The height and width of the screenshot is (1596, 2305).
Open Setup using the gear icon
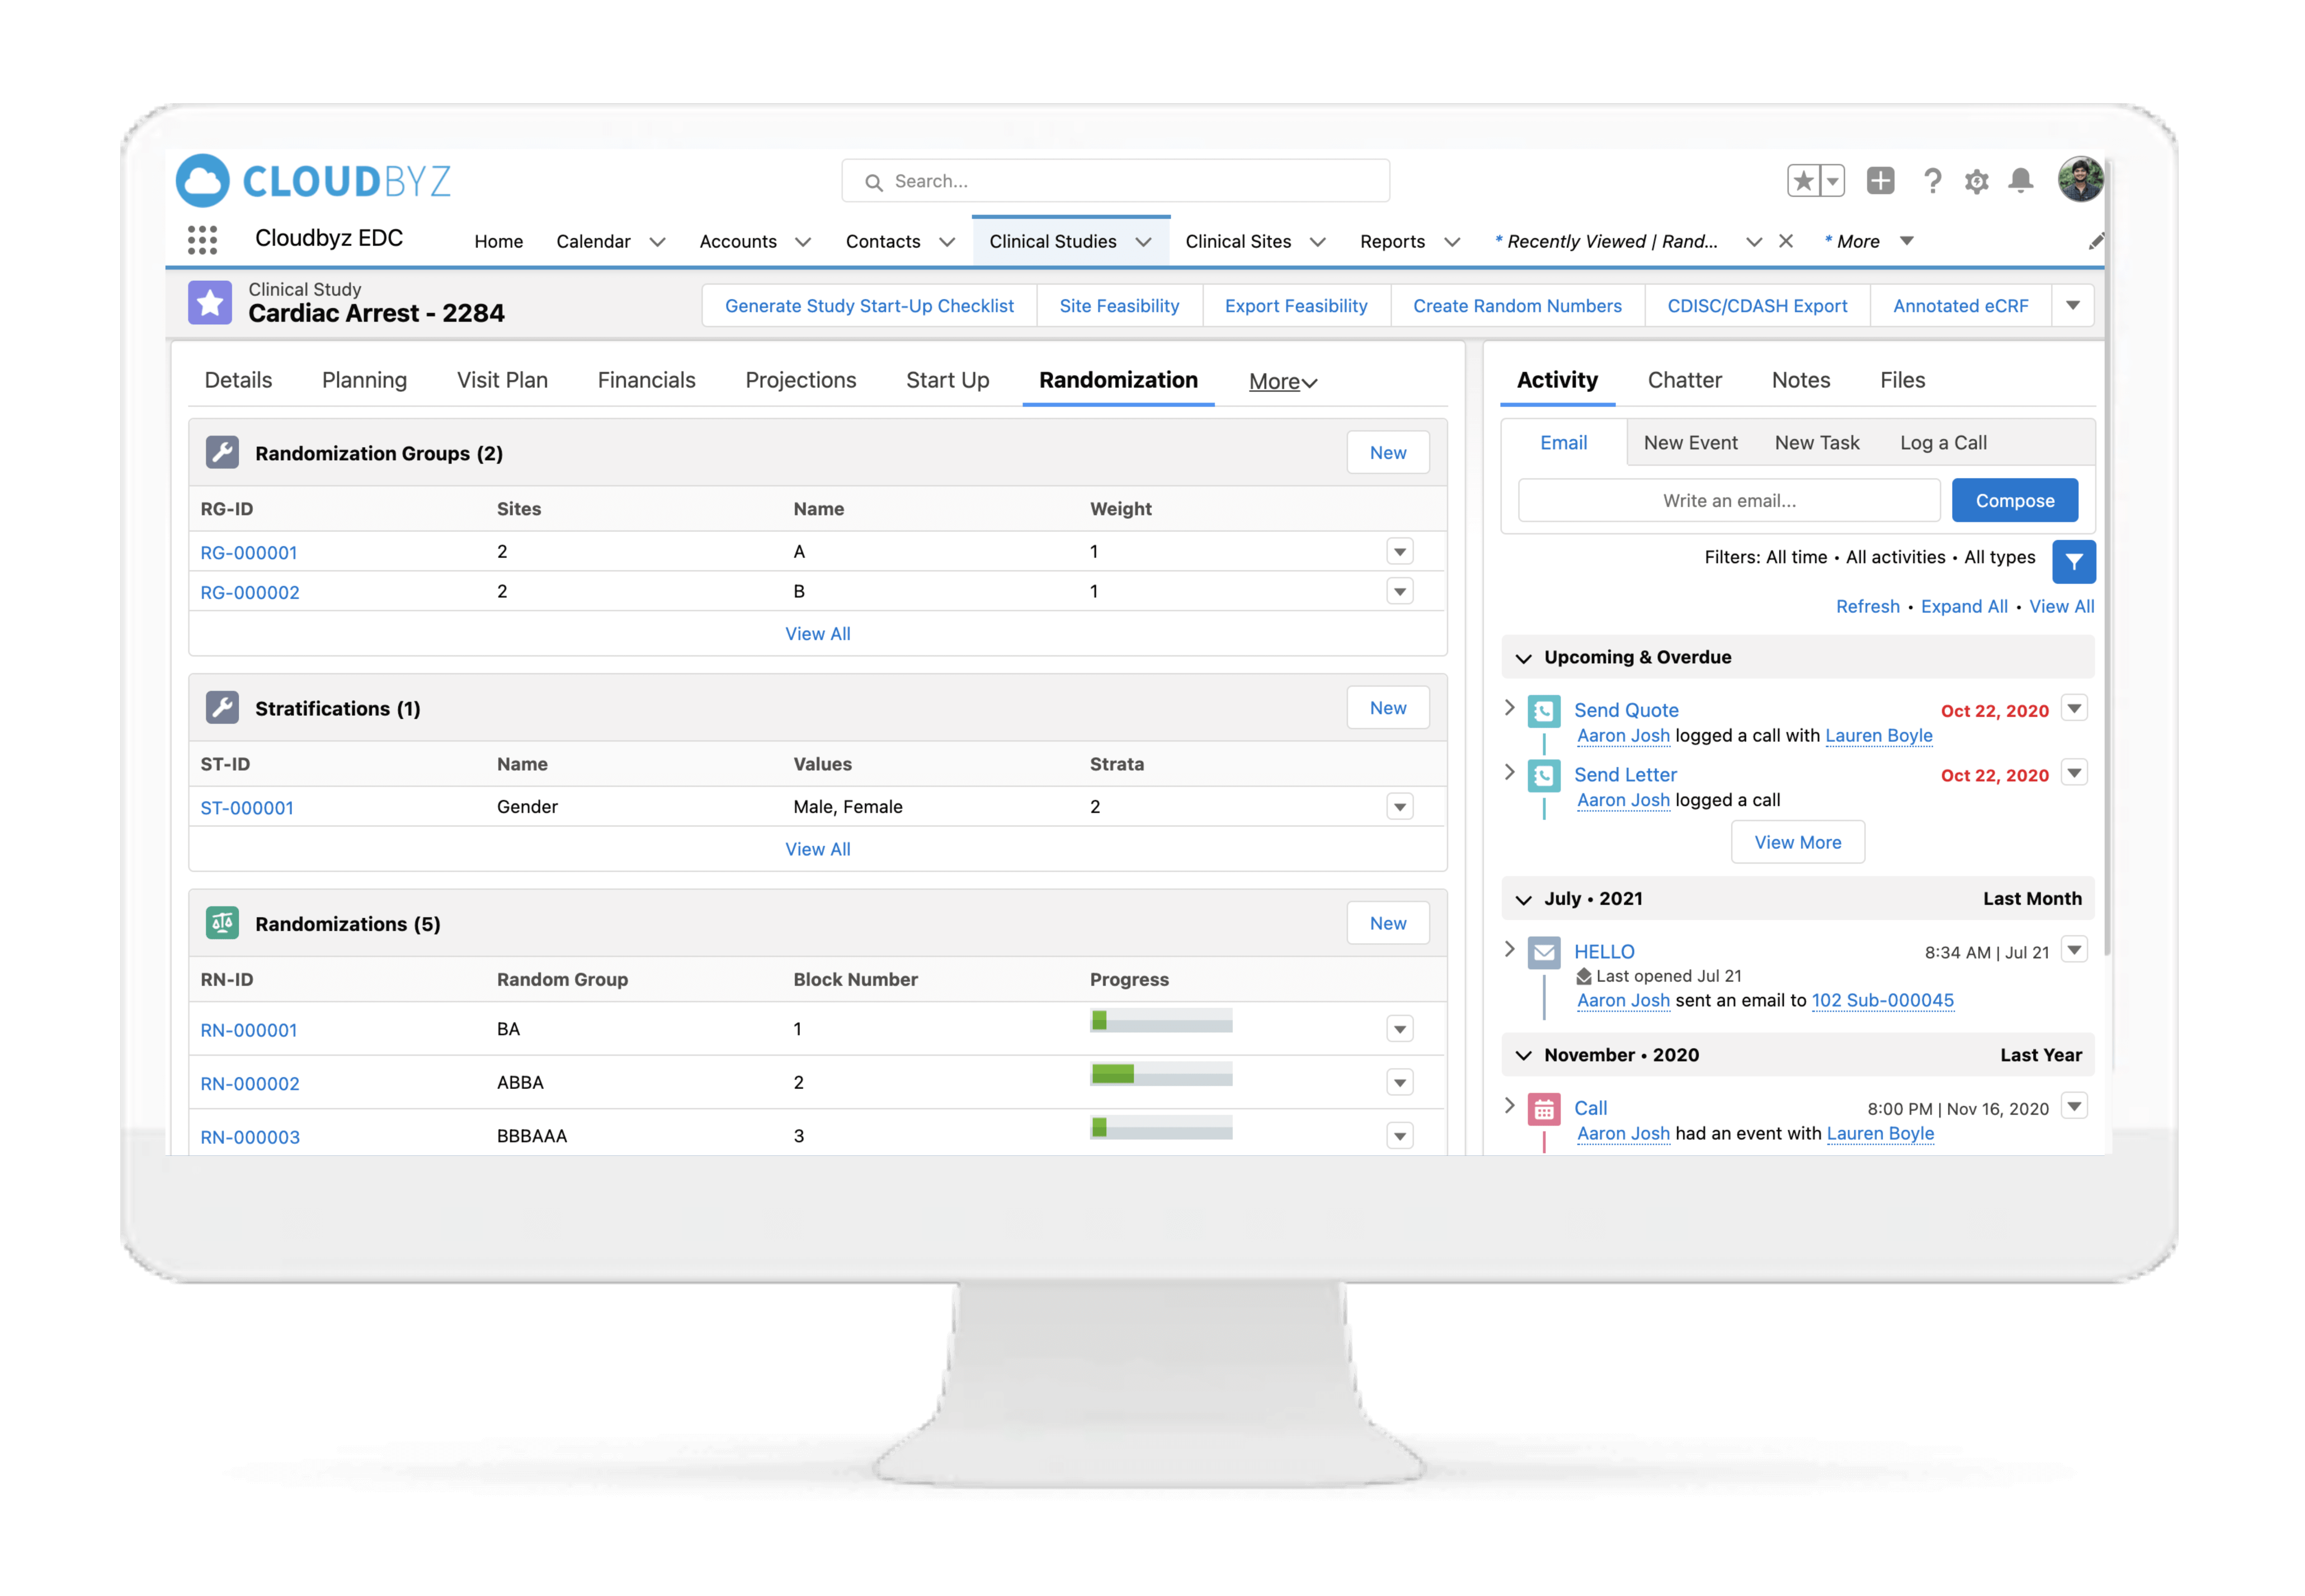pos(1977,181)
